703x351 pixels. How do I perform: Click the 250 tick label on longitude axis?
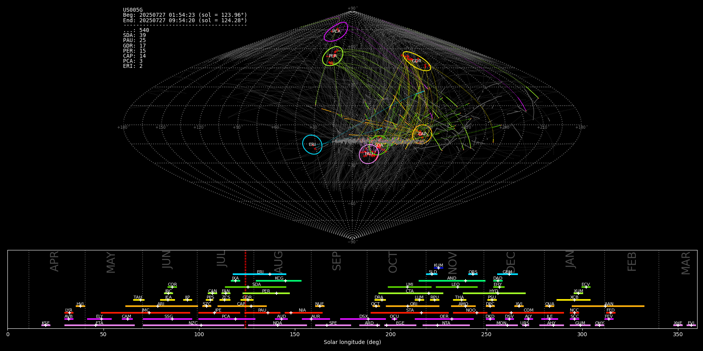pos(486,334)
